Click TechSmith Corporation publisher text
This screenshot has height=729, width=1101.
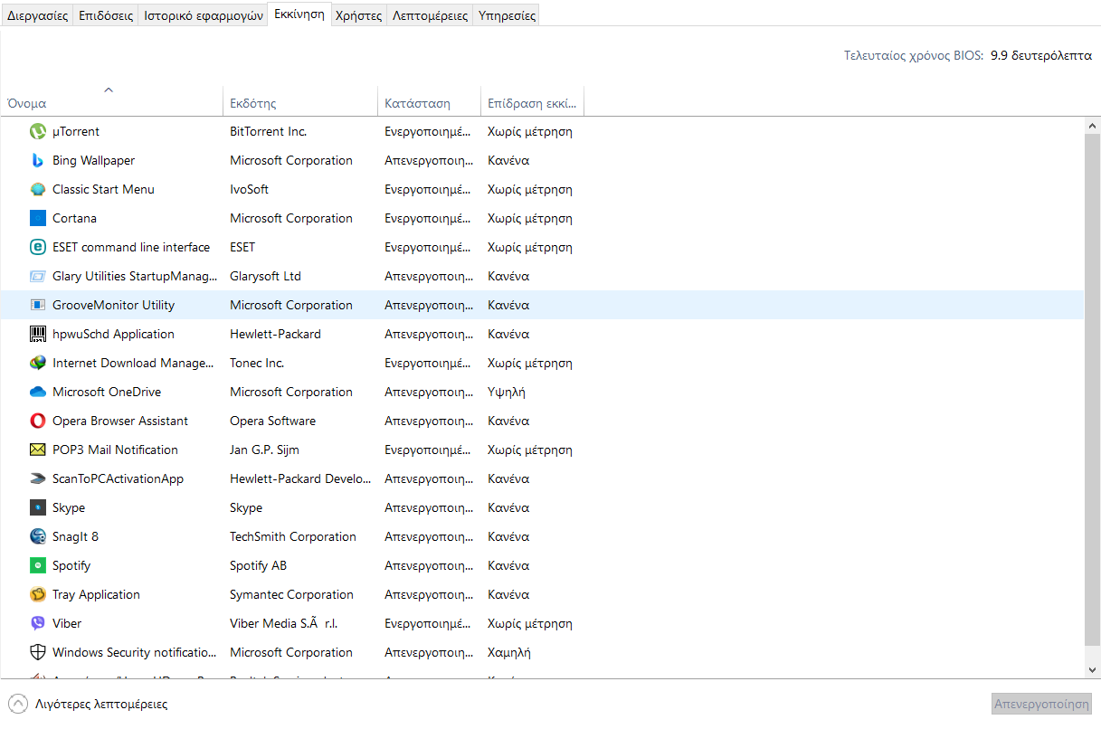[x=293, y=536]
